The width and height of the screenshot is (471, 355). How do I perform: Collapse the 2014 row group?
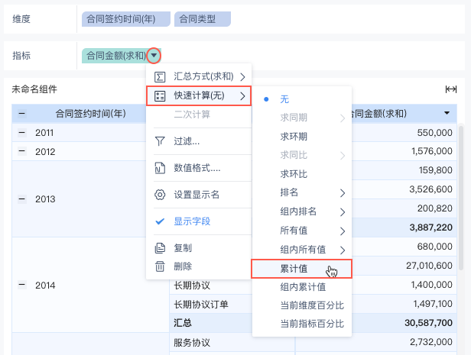pyautogui.click(x=22, y=285)
